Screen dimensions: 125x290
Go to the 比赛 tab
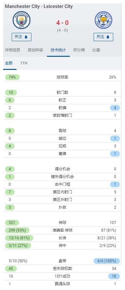pos(96,50)
